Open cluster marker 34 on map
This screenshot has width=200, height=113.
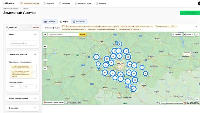(105, 73)
